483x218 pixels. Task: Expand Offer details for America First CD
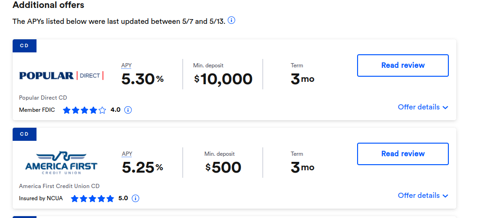click(x=423, y=196)
